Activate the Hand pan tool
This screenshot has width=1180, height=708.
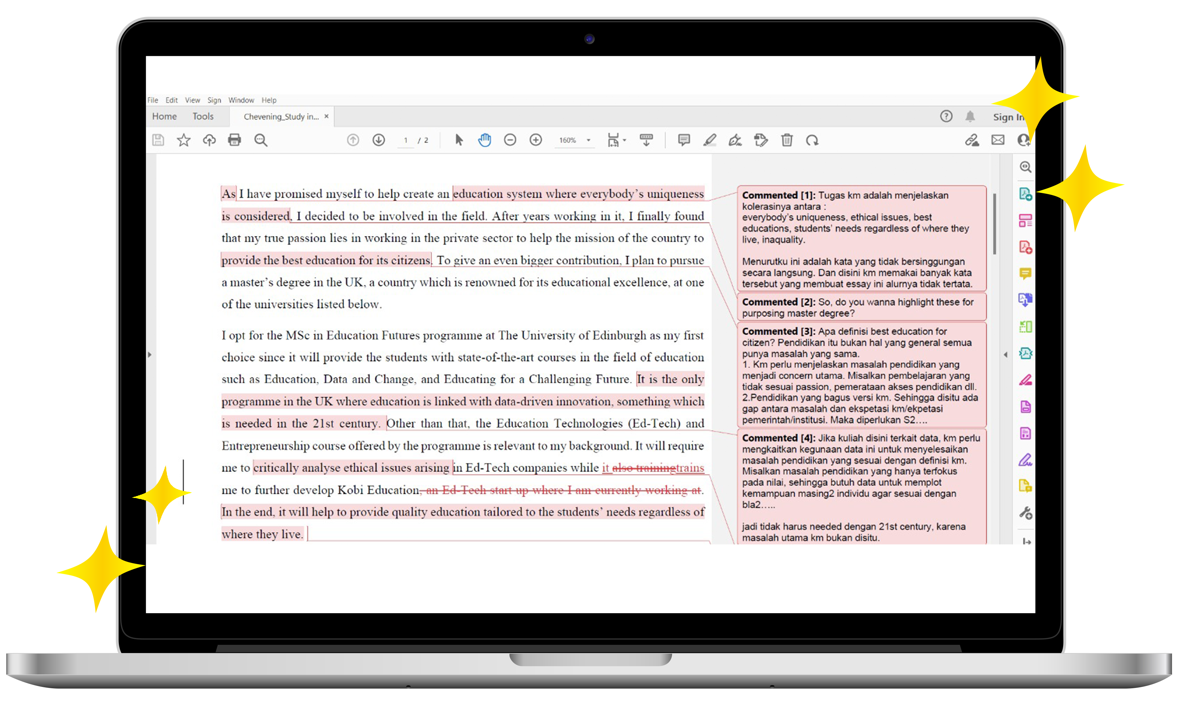(x=485, y=140)
